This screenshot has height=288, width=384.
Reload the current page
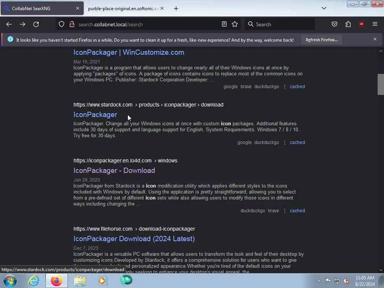click(x=36, y=24)
